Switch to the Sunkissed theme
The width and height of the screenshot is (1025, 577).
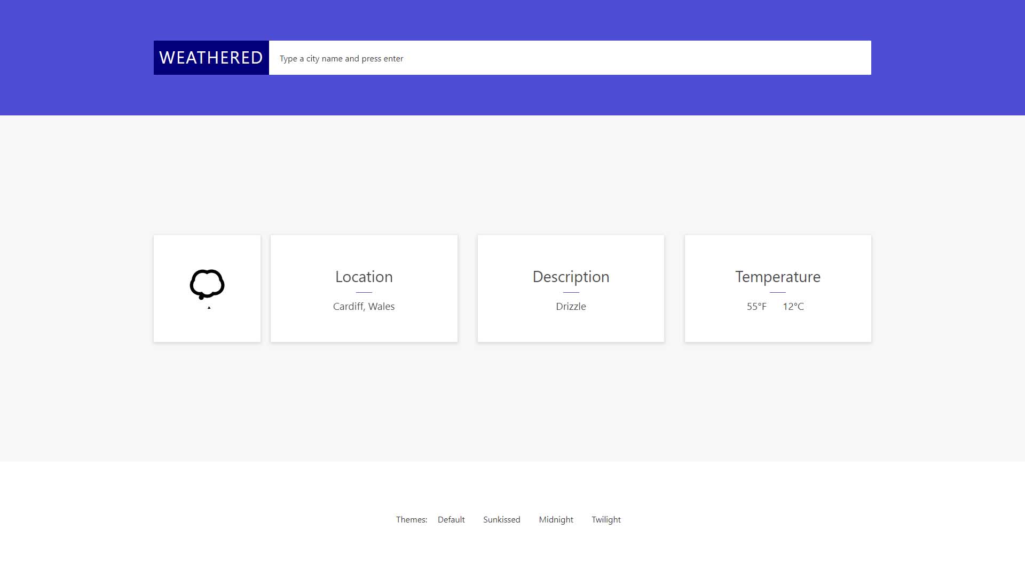501,519
